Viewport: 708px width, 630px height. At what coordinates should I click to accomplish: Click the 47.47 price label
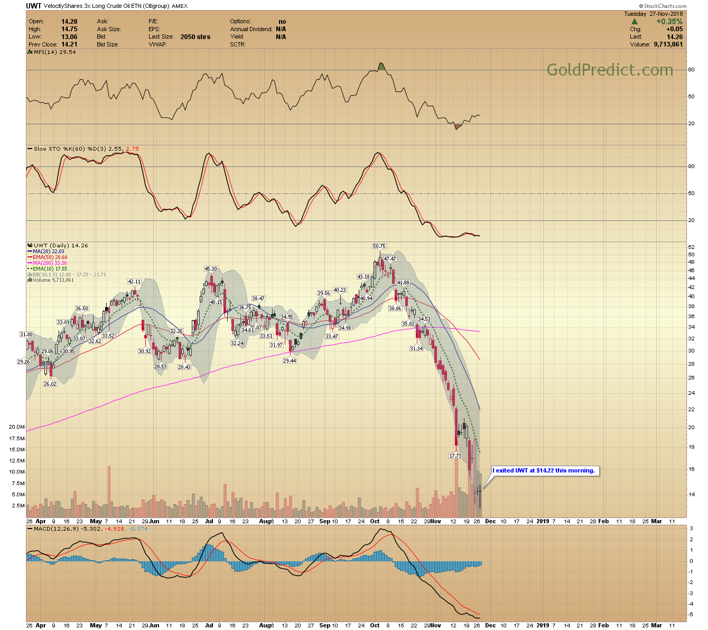point(390,259)
